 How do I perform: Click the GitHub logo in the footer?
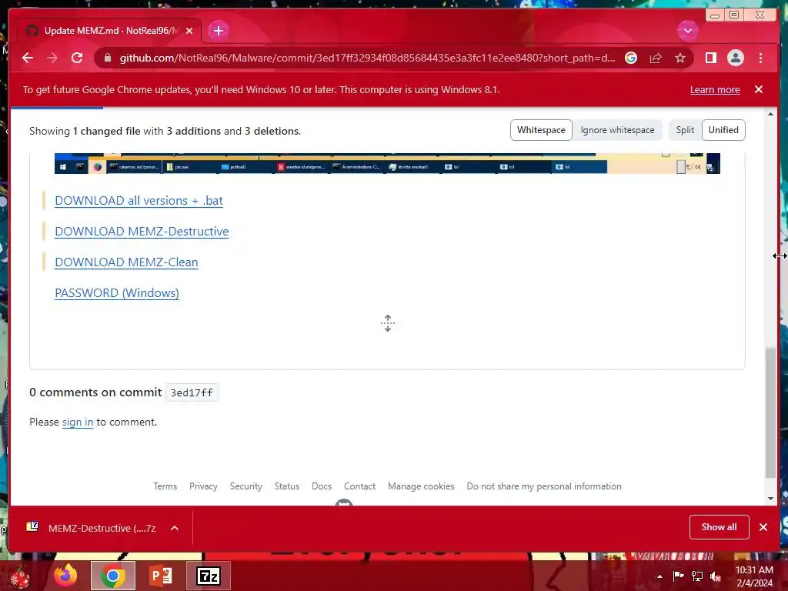344,503
